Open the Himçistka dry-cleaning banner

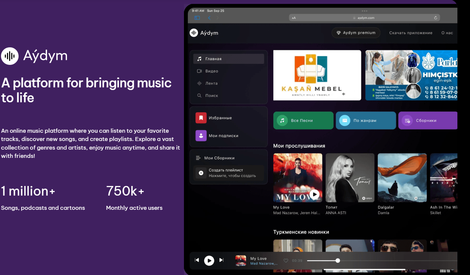(411, 75)
